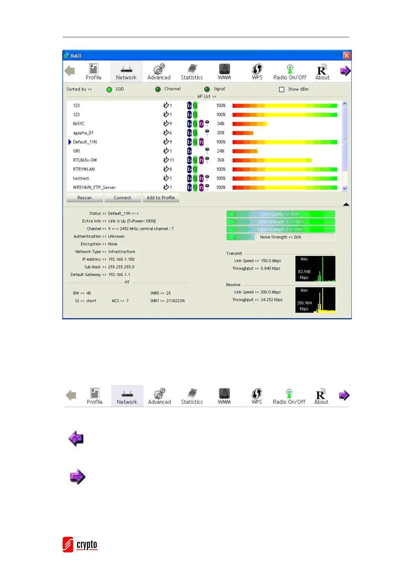The width and height of the screenshot is (414, 587).
Task: Open the WMM QoS icon in RaUI
Action: (224, 72)
